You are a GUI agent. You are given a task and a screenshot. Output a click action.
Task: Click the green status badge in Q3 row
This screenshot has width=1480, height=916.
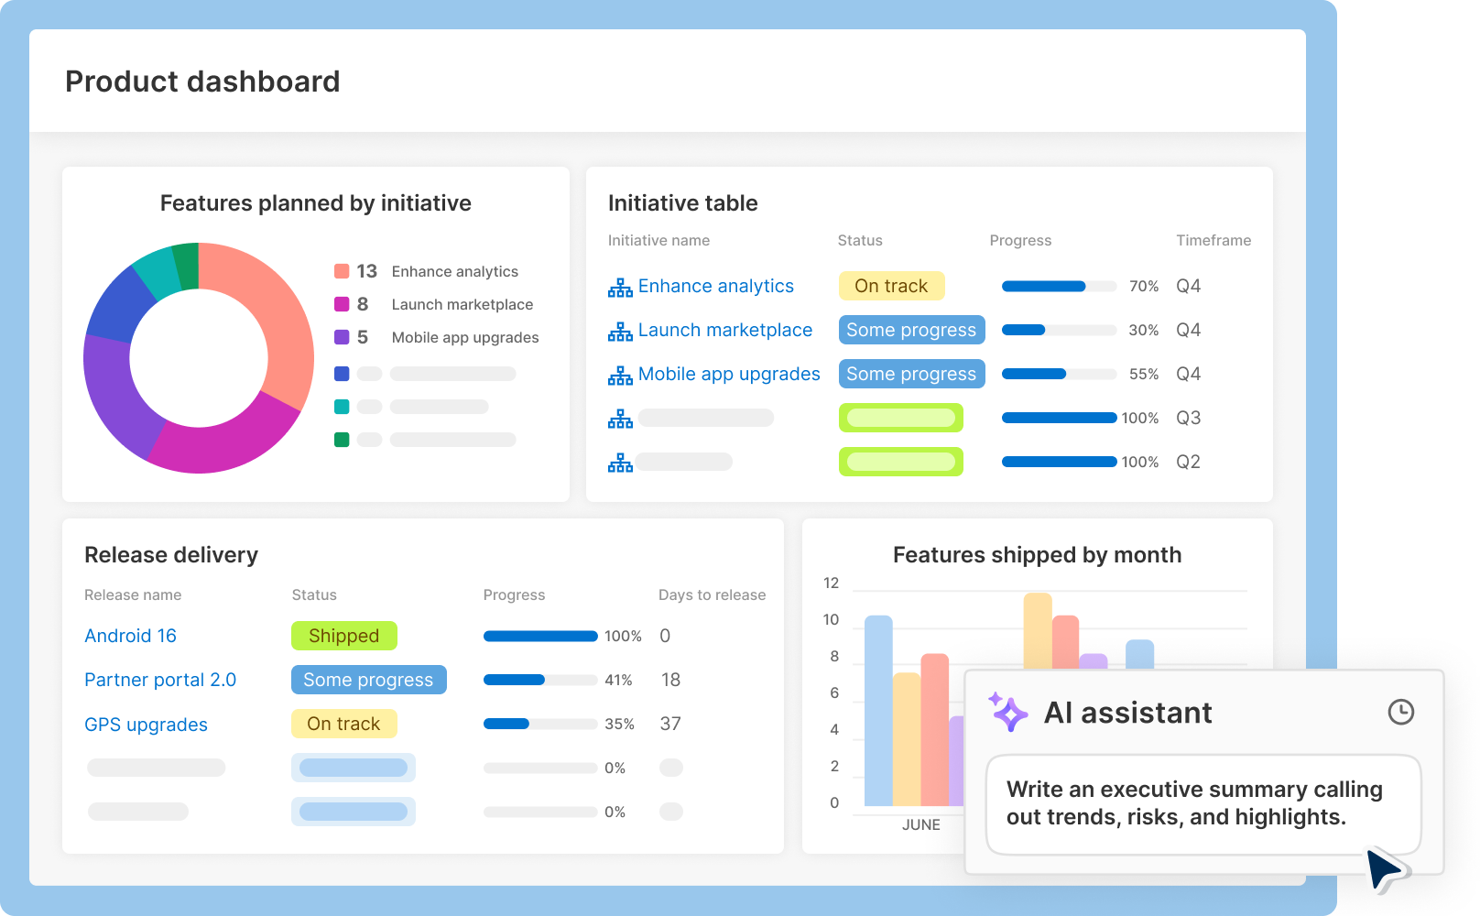click(901, 418)
